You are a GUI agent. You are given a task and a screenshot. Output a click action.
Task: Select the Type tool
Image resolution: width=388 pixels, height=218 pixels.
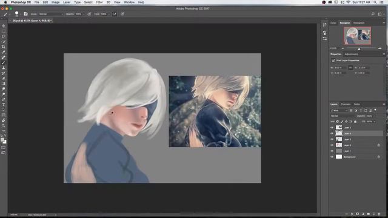tap(4, 105)
